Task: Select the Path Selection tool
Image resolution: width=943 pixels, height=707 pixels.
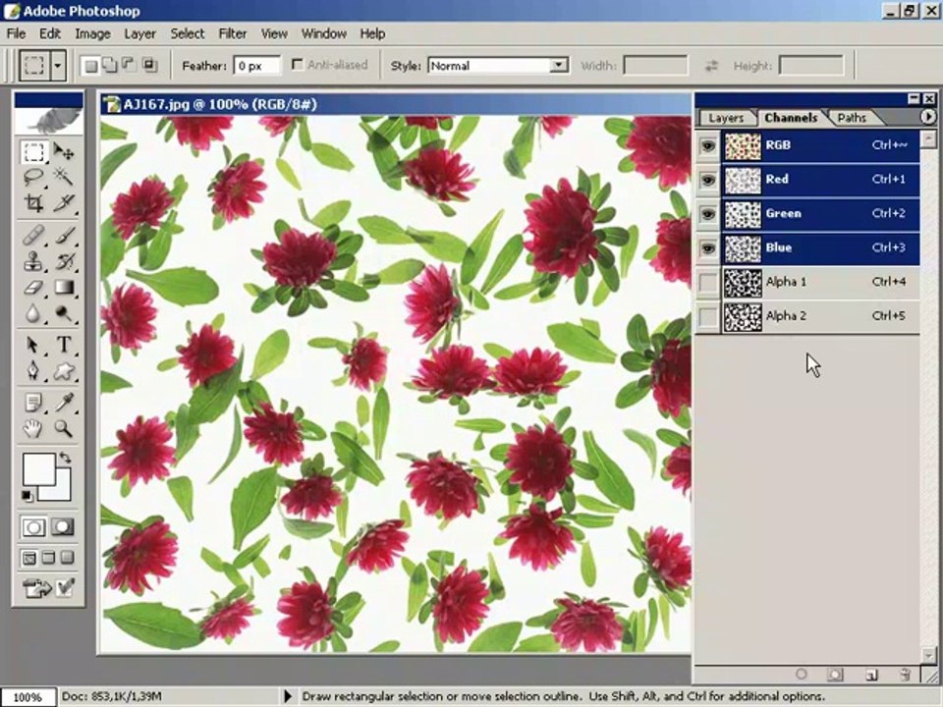Action: click(33, 345)
